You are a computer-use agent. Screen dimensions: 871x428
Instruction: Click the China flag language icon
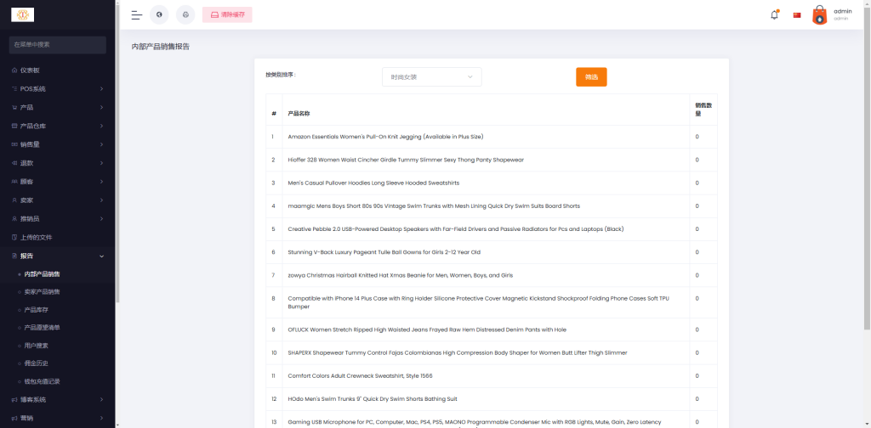click(797, 14)
